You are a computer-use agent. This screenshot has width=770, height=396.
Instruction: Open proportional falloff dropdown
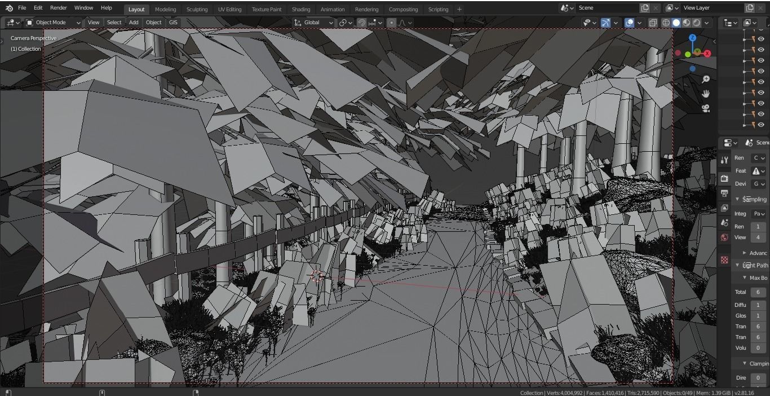coord(406,23)
